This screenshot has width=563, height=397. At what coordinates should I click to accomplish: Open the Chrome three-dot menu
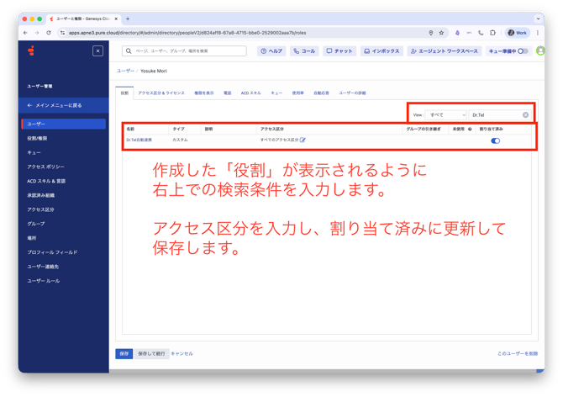(x=538, y=33)
